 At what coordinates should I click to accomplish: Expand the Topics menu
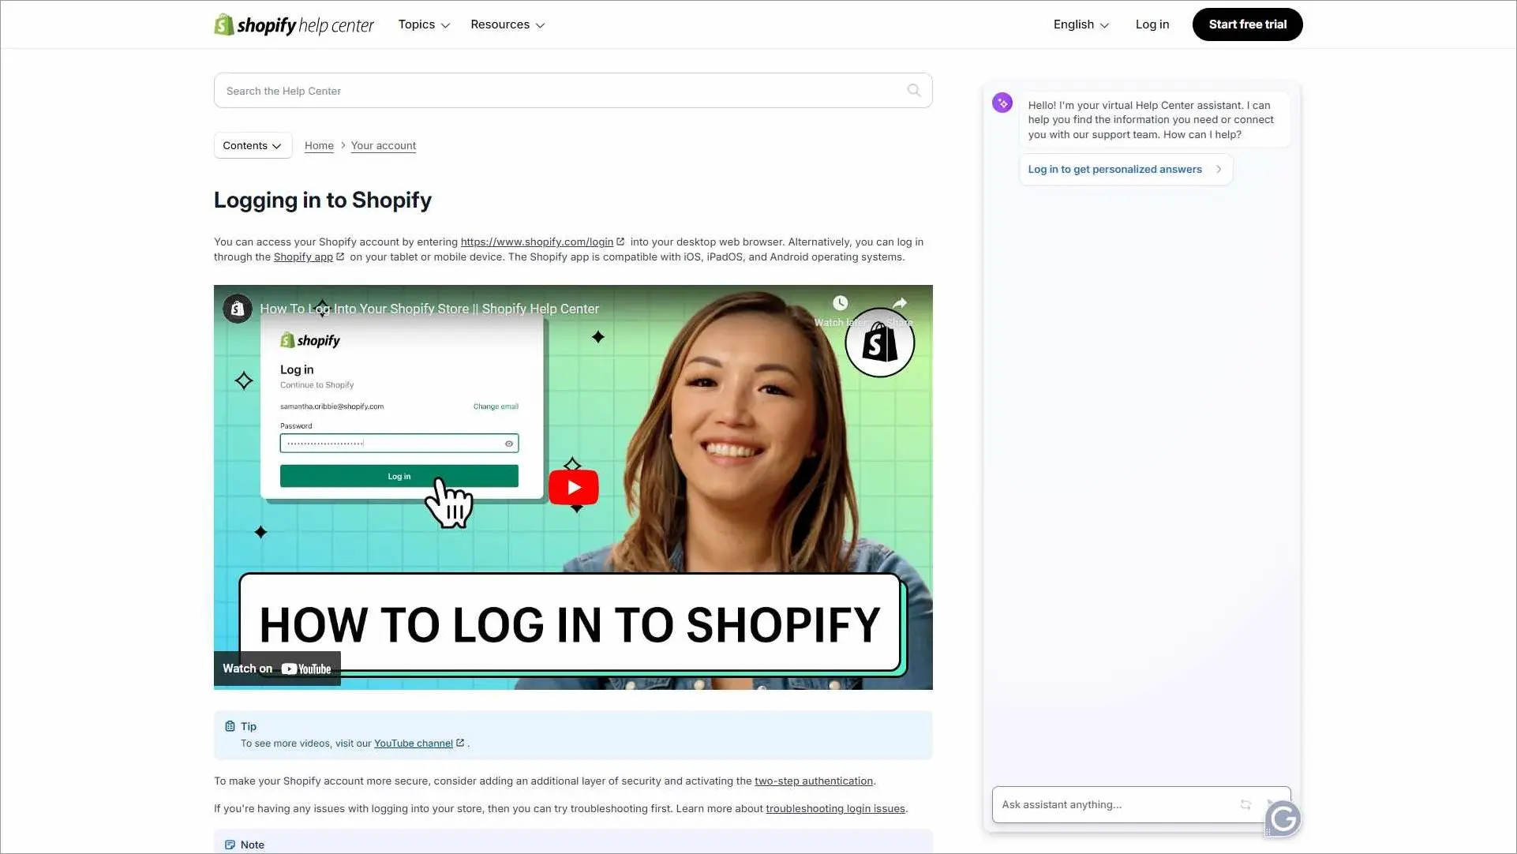pos(424,24)
